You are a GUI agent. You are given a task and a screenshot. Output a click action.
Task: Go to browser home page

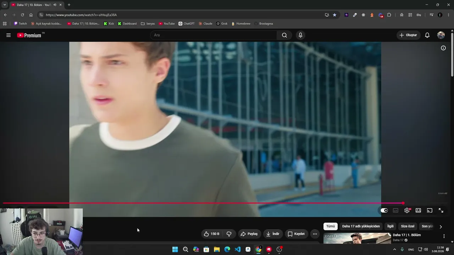(31, 15)
